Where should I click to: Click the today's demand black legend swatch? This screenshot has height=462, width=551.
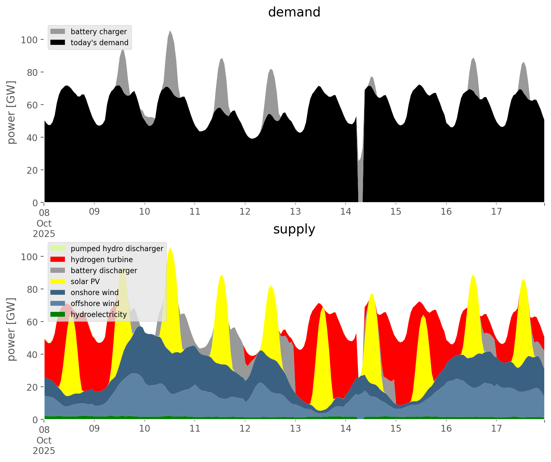58,43
